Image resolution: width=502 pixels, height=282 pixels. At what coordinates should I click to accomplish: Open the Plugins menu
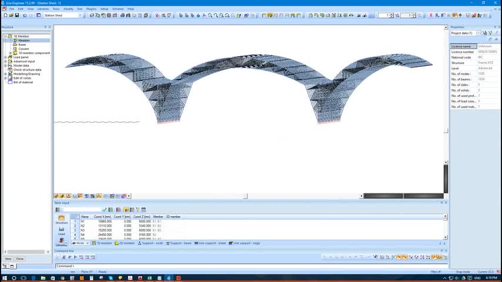coord(91,9)
